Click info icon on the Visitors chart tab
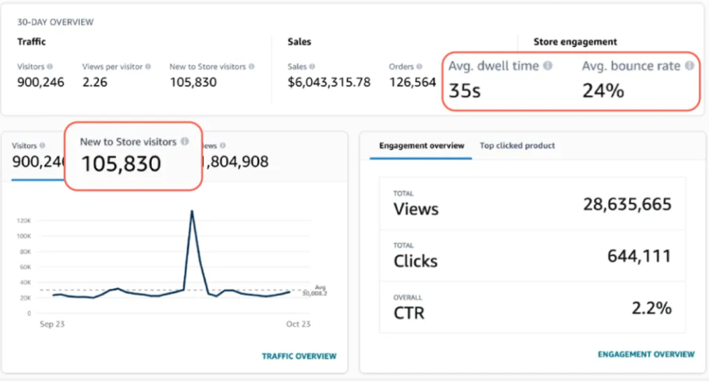This screenshot has height=381, width=709. coord(42,146)
